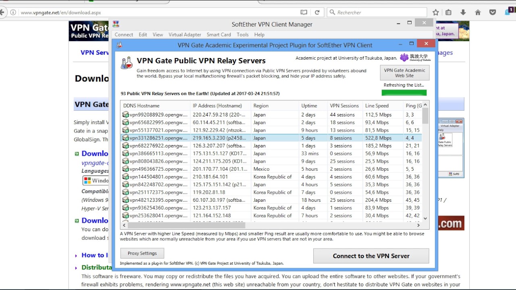The width and height of the screenshot is (516, 290).
Task: Sort by Ping column header
Action: 412,106
